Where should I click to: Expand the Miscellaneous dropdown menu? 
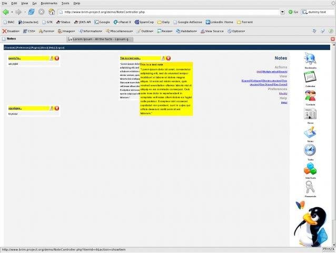point(119,31)
